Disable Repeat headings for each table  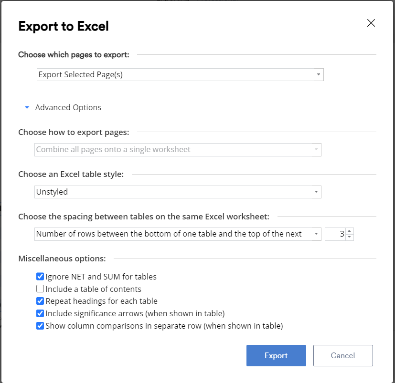click(40, 301)
